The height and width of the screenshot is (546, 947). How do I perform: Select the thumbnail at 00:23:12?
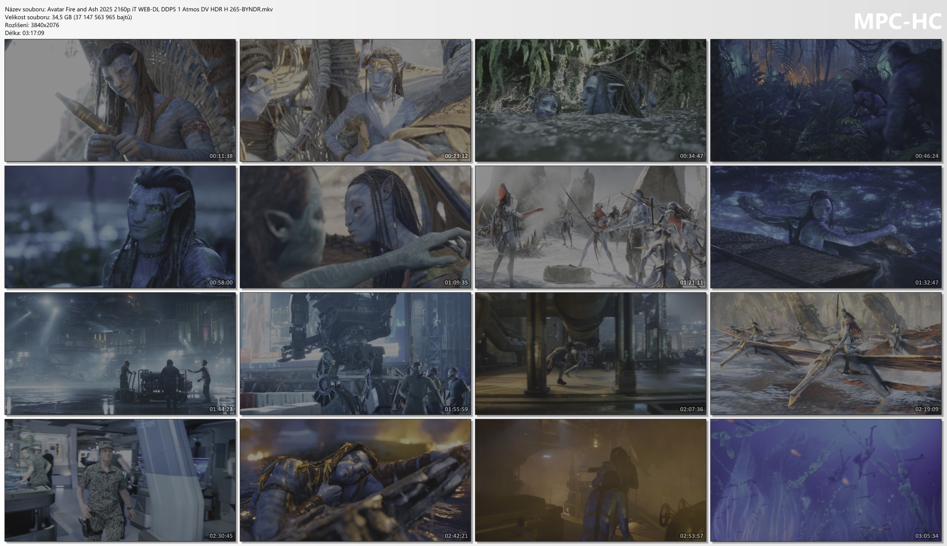point(355,100)
